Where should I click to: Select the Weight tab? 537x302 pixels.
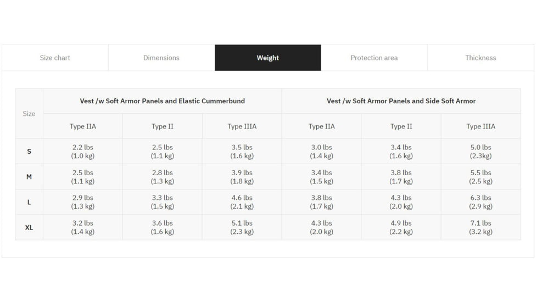[x=268, y=58]
